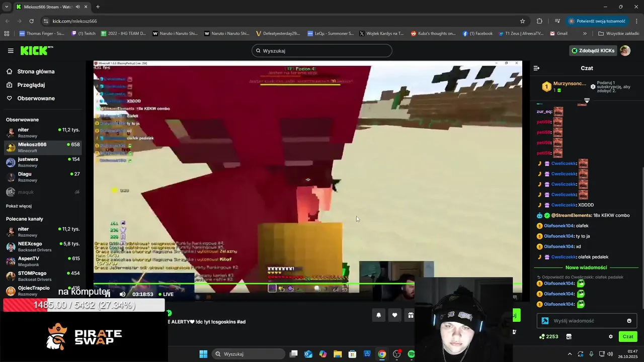
Task: Open Facebook bookmark
Action: coord(477,34)
